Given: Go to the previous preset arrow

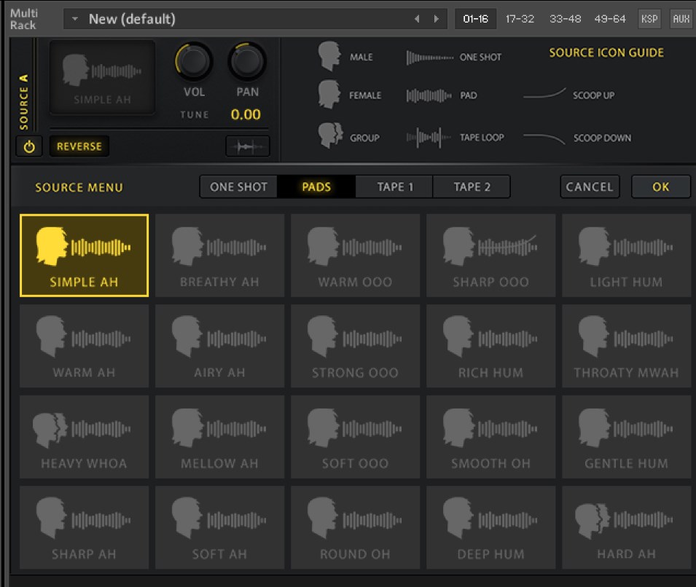Looking at the screenshot, I should point(417,19).
